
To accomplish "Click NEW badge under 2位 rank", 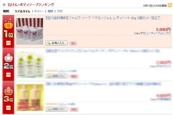I will point(8,75).
